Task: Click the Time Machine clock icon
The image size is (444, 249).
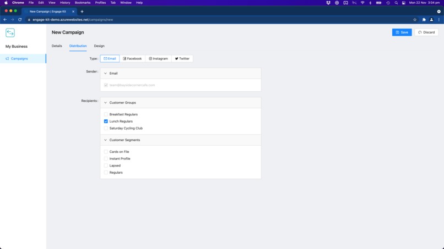Action: (x=388, y=3)
